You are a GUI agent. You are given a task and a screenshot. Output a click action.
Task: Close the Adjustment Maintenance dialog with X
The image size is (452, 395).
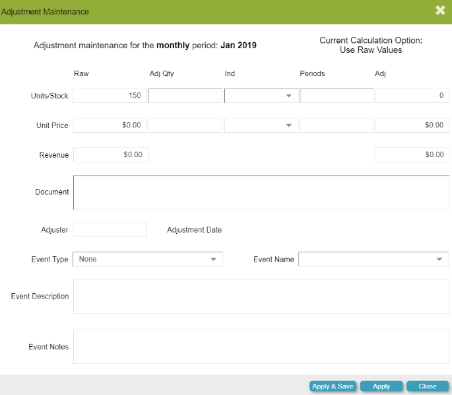click(440, 10)
